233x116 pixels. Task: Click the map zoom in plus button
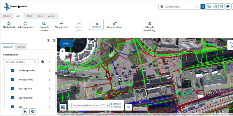click(62, 51)
